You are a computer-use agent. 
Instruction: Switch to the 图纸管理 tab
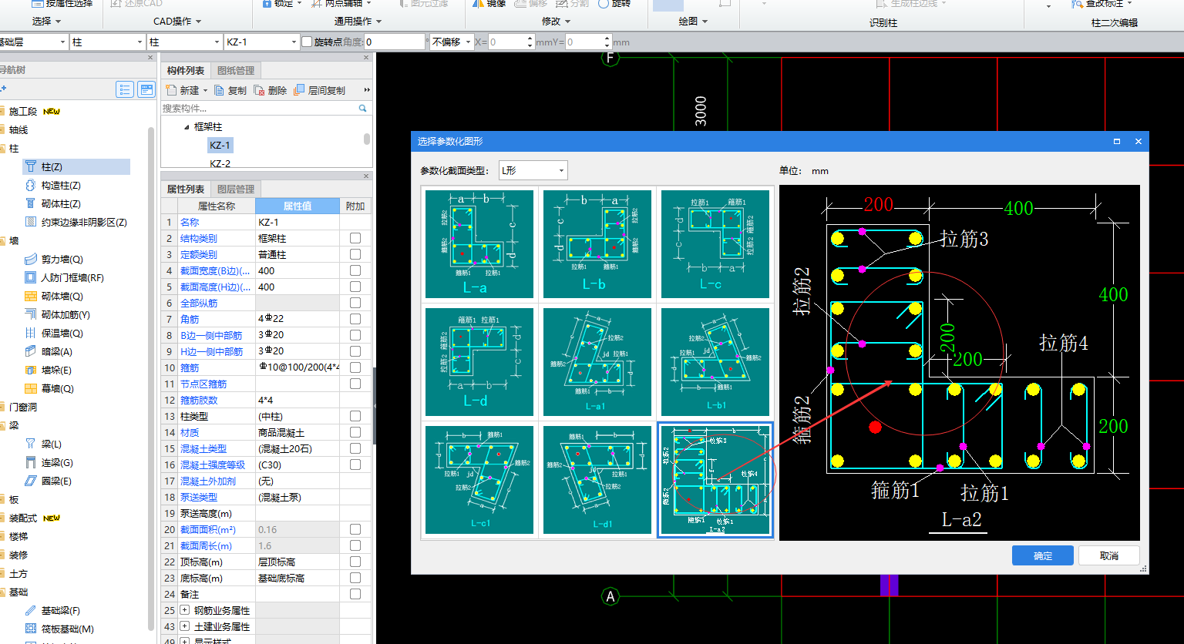[236, 70]
